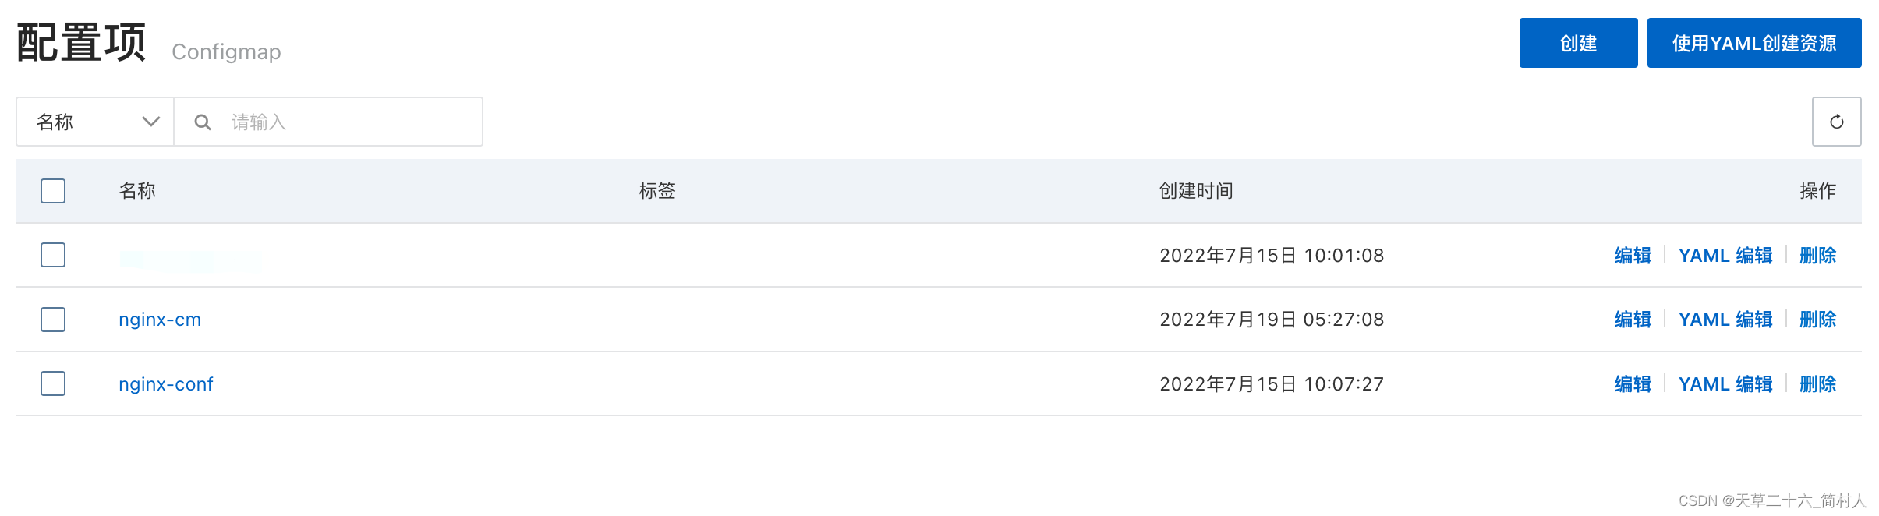Image resolution: width=1879 pixels, height=516 pixels.
Task: Click 删除 for nginx-cm row
Action: [1817, 320]
